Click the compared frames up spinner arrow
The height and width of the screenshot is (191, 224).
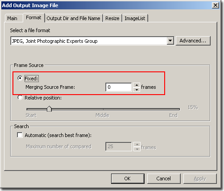coord(137,145)
